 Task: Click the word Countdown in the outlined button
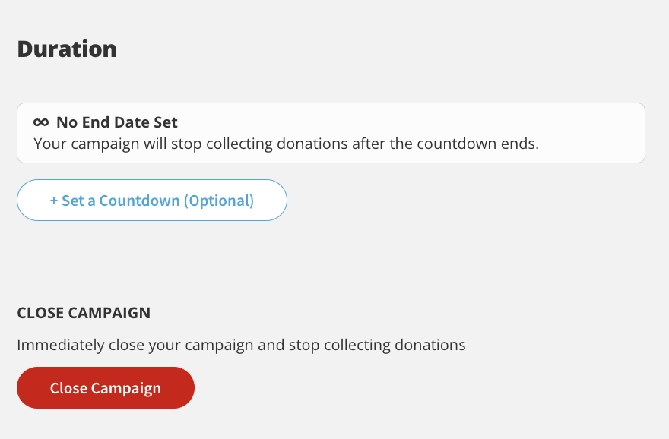(x=140, y=201)
